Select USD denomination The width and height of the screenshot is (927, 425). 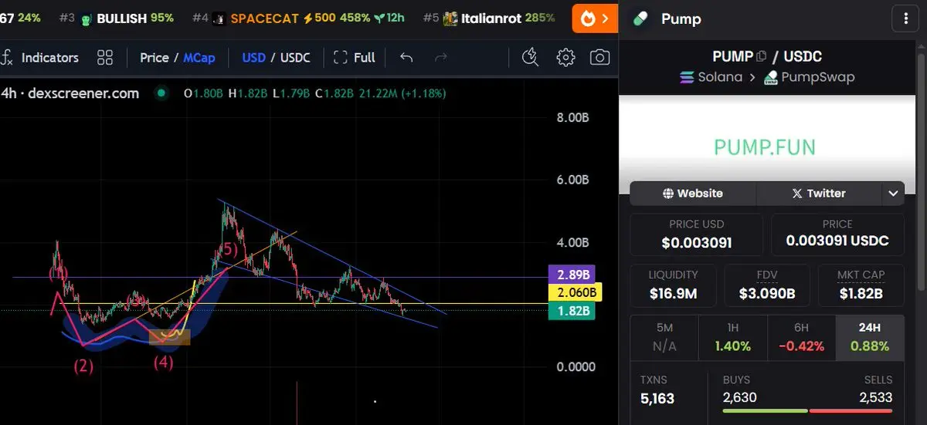coord(254,58)
